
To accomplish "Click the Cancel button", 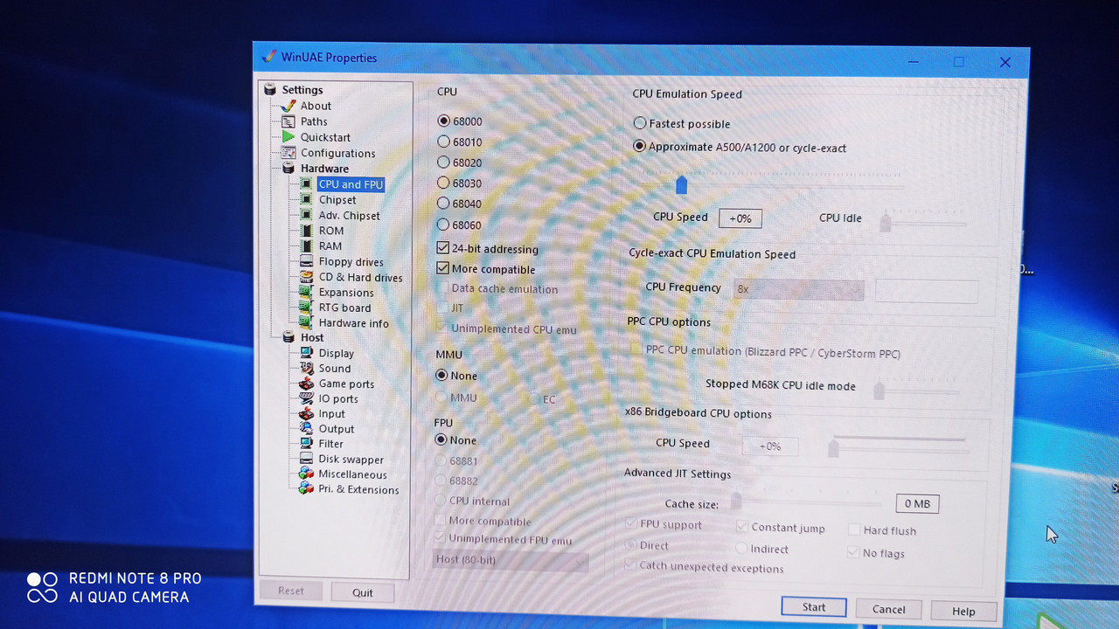I will [x=888, y=609].
